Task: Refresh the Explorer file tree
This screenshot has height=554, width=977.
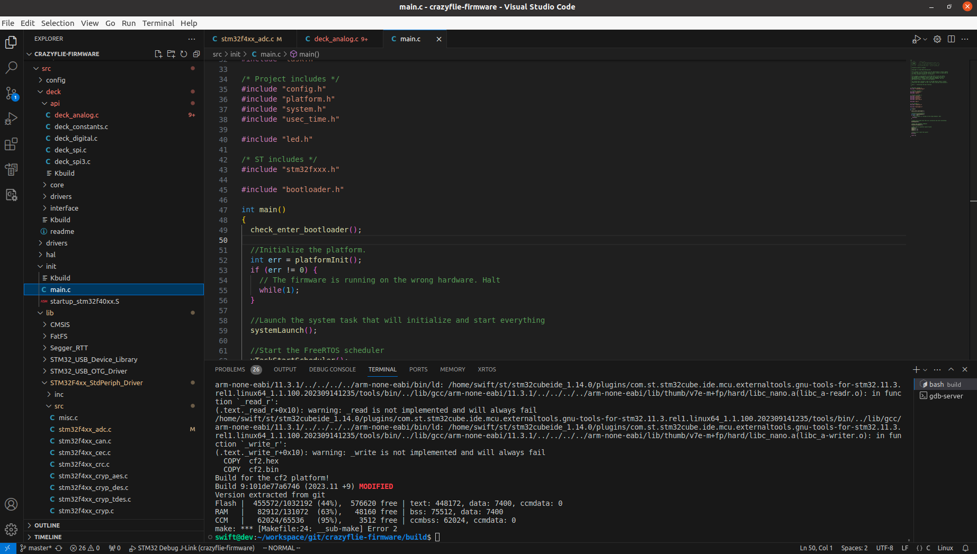Action: click(184, 54)
